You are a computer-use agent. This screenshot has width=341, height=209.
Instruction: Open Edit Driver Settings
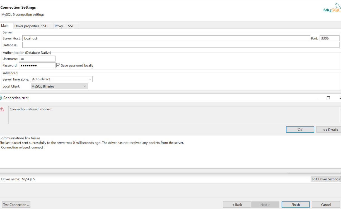pyautogui.click(x=326, y=179)
